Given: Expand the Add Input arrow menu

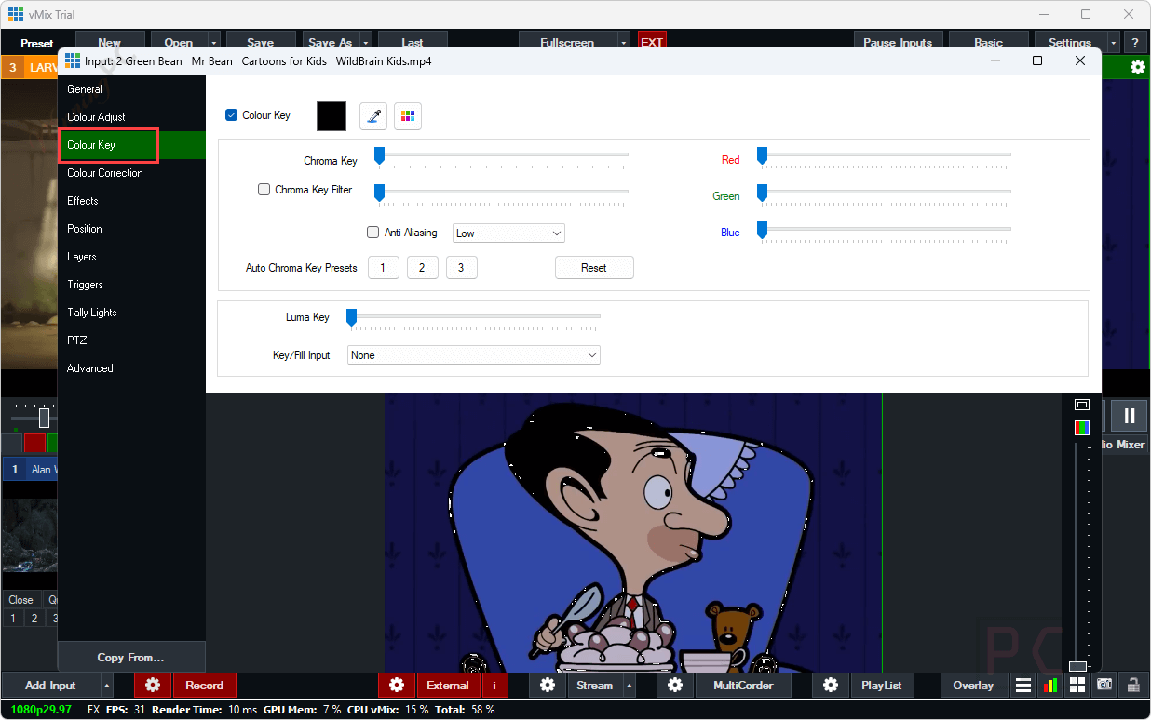Looking at the screenshot, I should tap(107, 686).
